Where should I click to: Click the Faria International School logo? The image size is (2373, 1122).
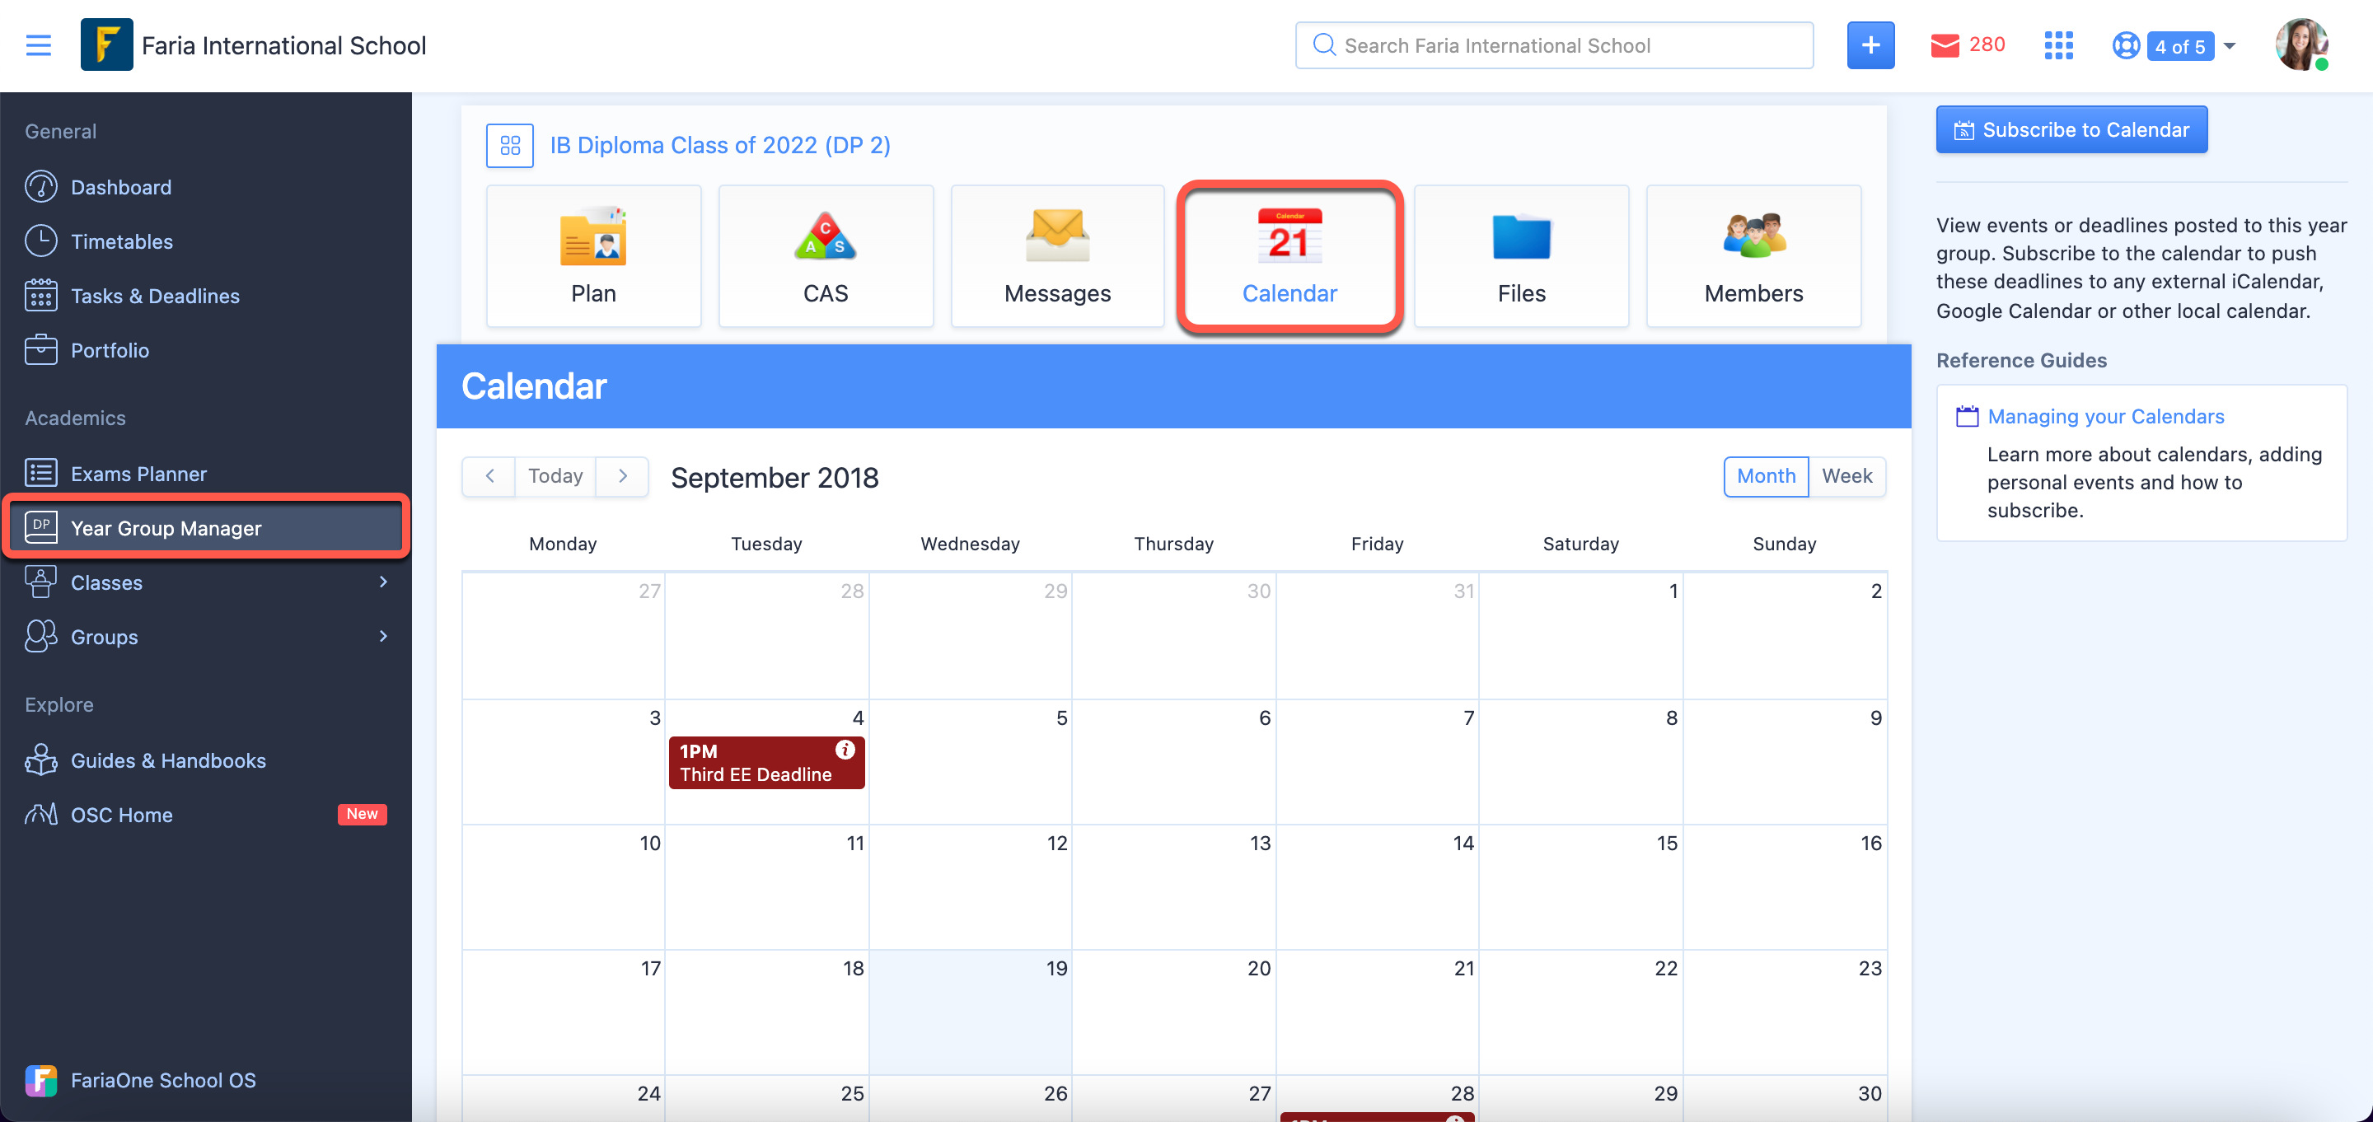[107, 45]
